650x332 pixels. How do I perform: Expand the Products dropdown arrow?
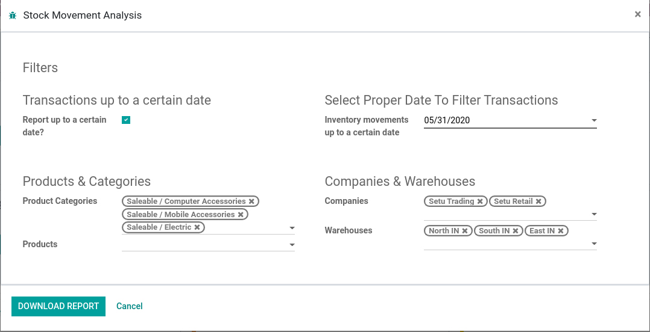tap(292, 245)
